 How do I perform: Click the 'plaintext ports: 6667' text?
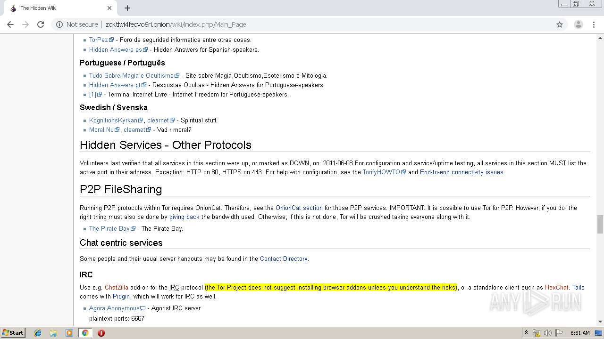pos(117,319)
